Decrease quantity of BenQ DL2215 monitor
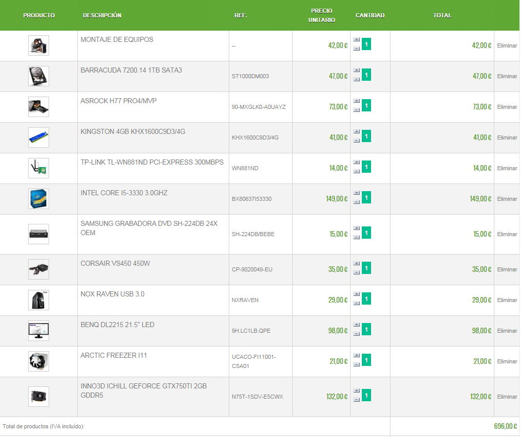This screenshot has width=522, height=437. click(357, 333)
